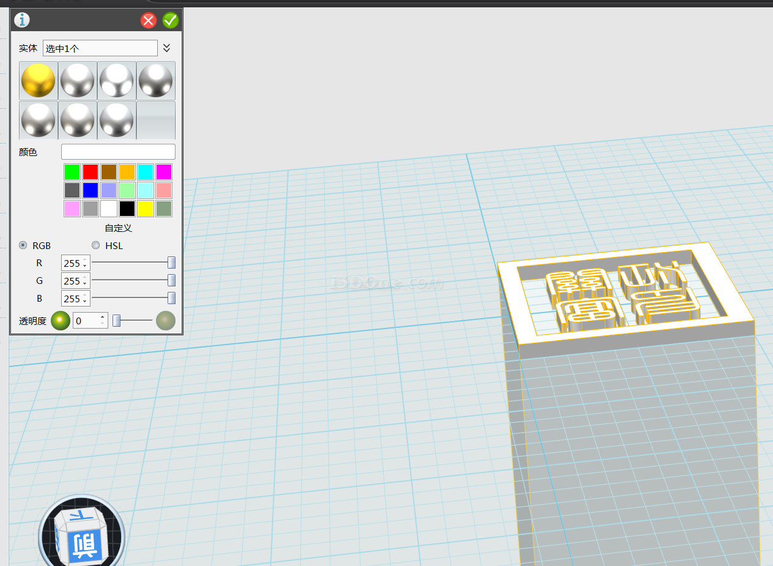Choose the cyan color swatch
Image resolution: width=773 pixels, height=566 pixels.
coord(146,172)
